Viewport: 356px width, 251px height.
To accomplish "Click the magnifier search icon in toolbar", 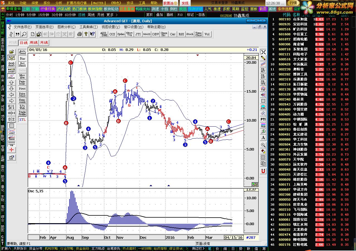I will [x=24, y=34].
